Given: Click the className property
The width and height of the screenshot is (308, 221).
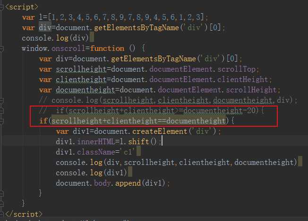Looking at the screenshot, I should pos(96,152).
